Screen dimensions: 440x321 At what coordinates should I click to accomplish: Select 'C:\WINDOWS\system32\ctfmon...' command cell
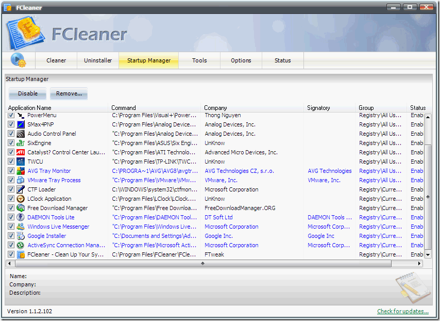(155, 189)
